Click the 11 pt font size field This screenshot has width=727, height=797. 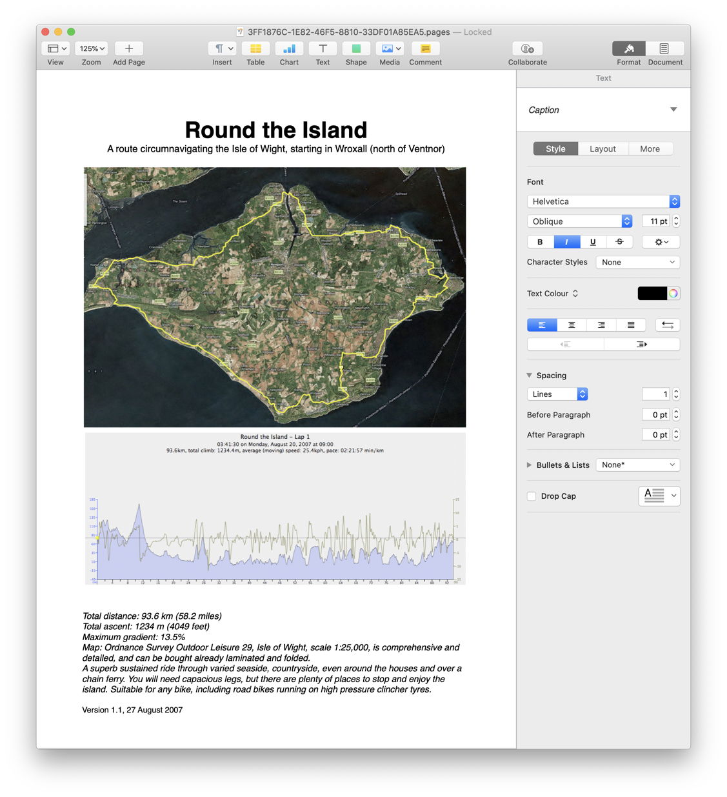coord(655,221)
